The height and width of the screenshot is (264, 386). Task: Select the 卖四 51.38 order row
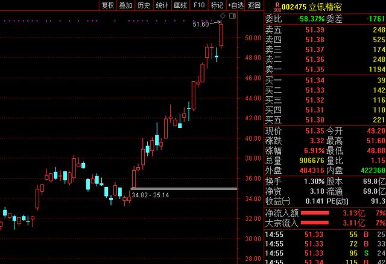coord(325,40)
